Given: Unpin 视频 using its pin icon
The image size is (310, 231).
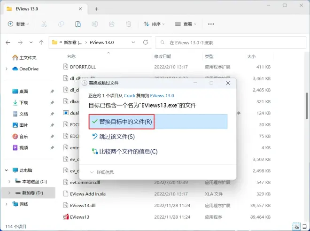Looking at the screenshot, I should pyautogui.click(x=52, y=147).
